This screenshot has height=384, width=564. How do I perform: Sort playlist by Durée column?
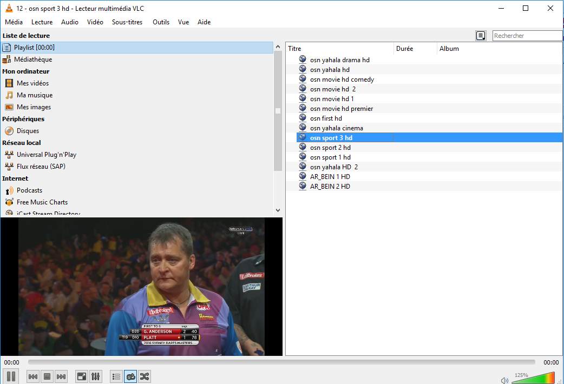(x=416, y=49)
